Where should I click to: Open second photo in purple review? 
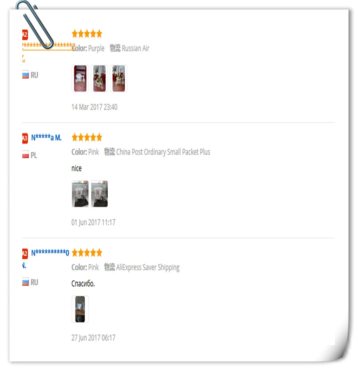click(100, 78)
